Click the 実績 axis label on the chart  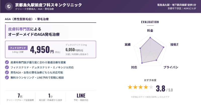pos(127,44)
